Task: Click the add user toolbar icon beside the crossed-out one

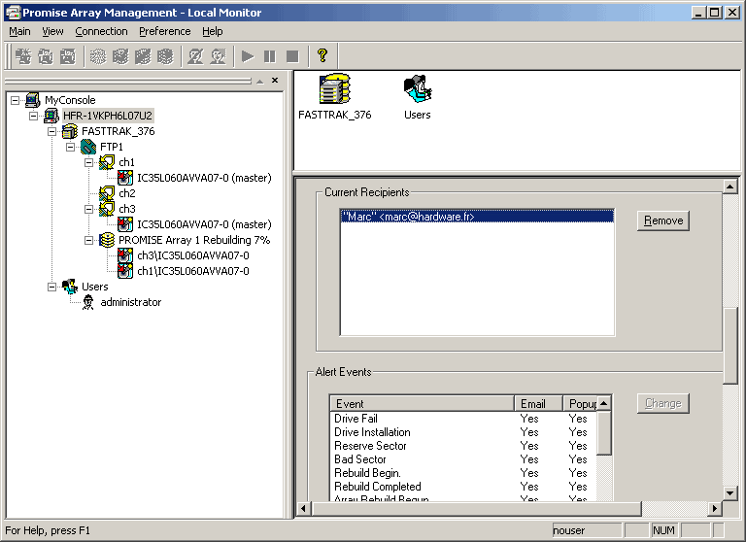Action: pyautogui.click(x=218, y=56)
